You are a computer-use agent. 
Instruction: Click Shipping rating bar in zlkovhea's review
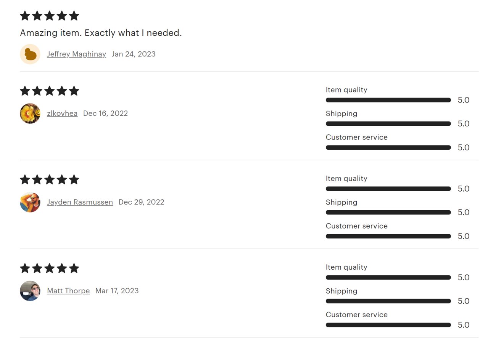click(388, 124)
